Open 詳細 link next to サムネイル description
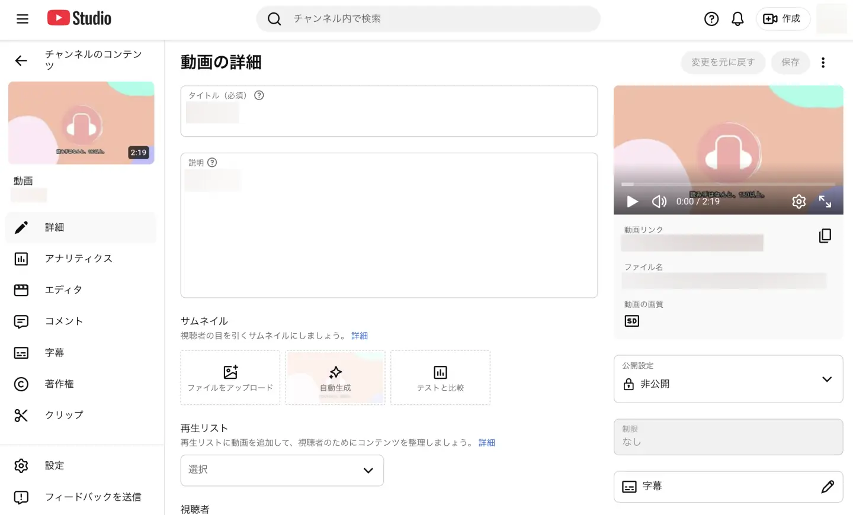 click(x=360, y=336)
